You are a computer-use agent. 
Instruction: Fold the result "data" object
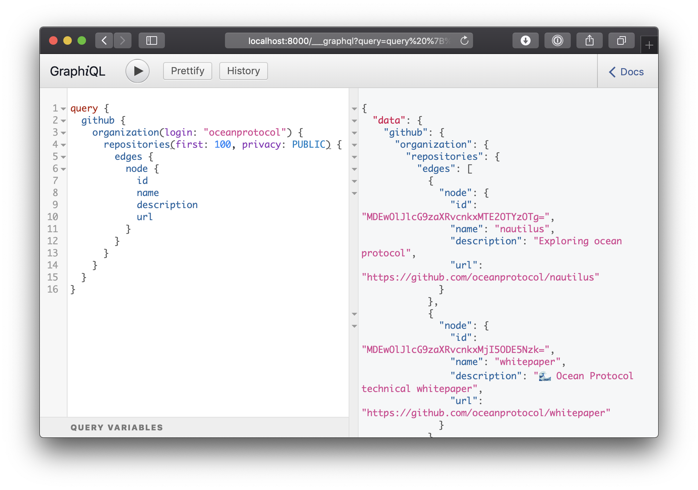click(x=354, y=121)
